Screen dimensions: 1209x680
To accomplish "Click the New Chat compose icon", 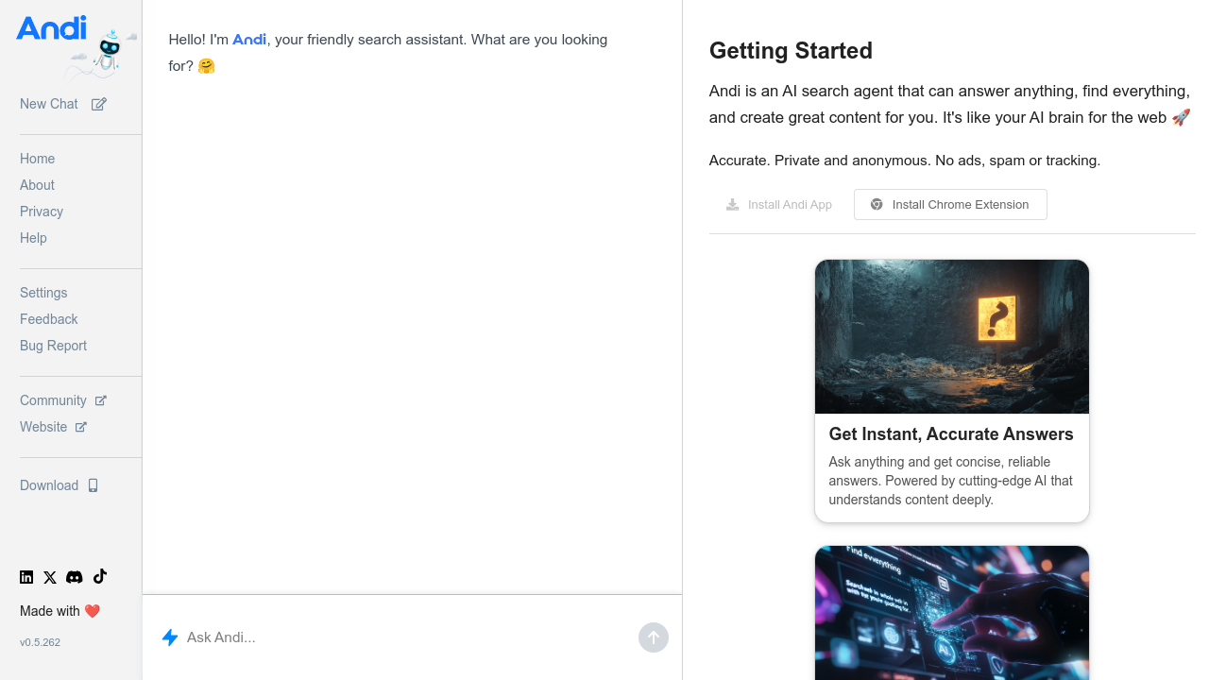I will [98, 104].
